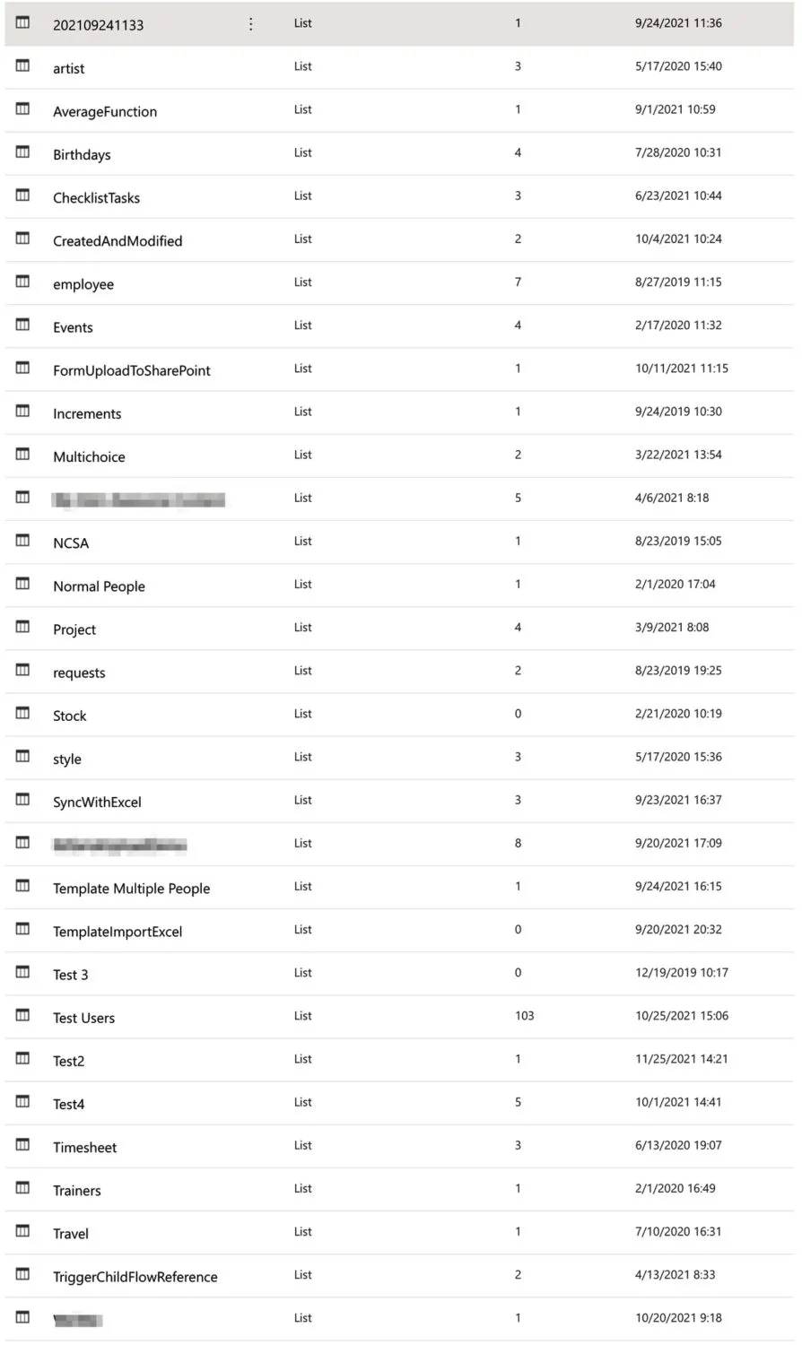Open the three-dot menu for 202109241133
The width and height of the screenshot is (802, 1345).
(250, 24)
